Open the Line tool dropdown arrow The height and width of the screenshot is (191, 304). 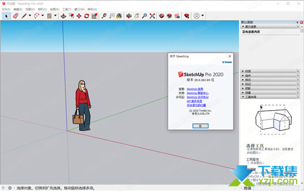click(30, 16)
